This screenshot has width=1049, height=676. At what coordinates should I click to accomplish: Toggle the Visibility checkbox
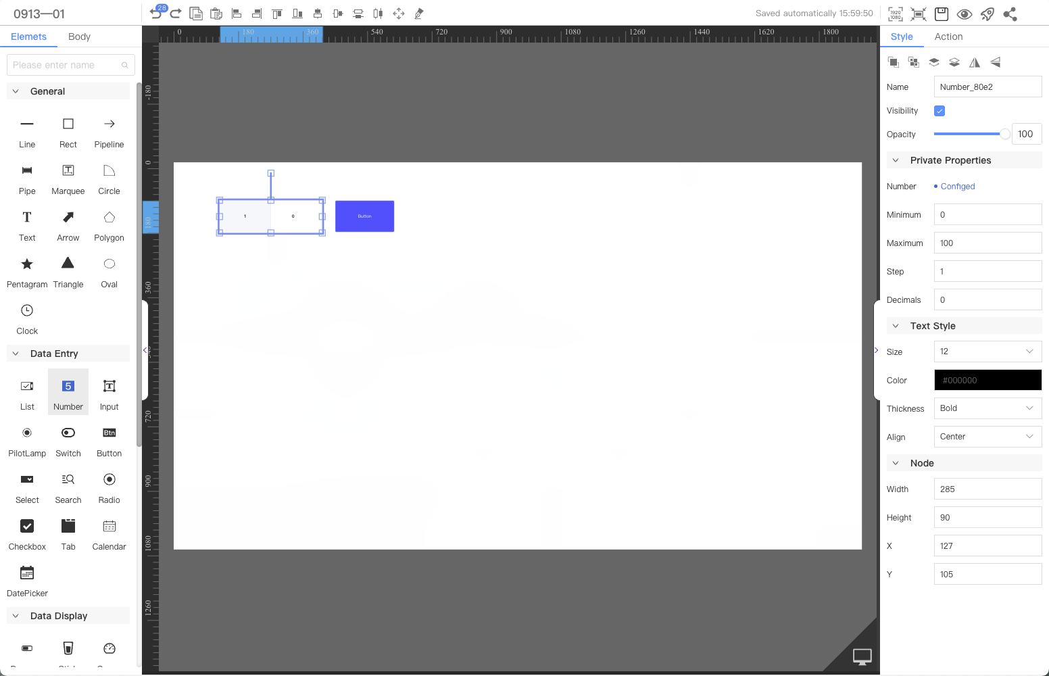940,111
